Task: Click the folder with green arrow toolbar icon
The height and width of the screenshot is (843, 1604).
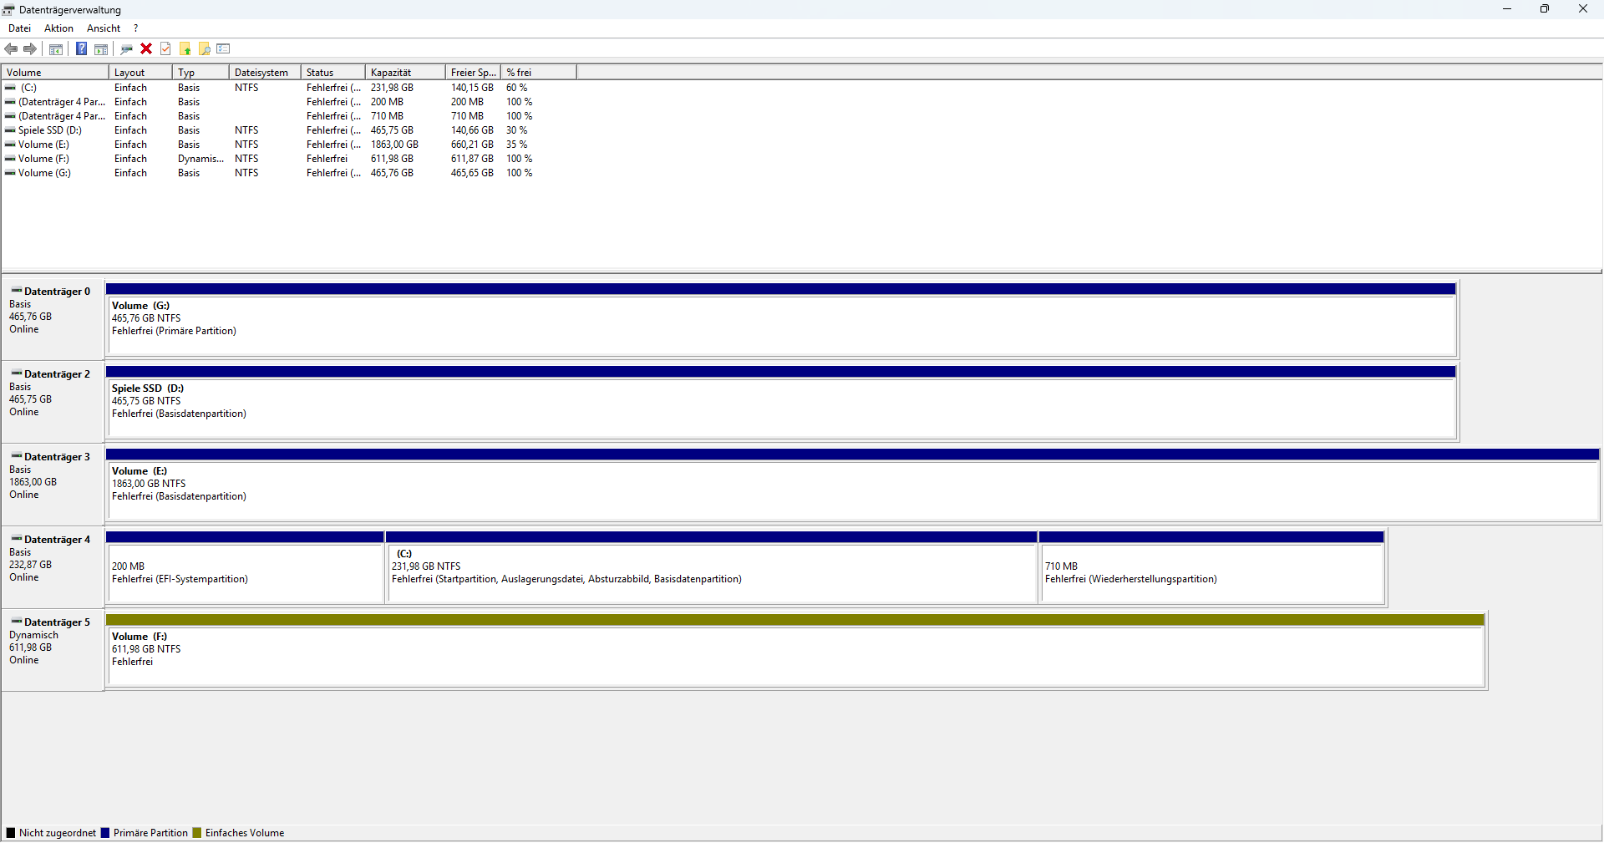Action: 185,48
